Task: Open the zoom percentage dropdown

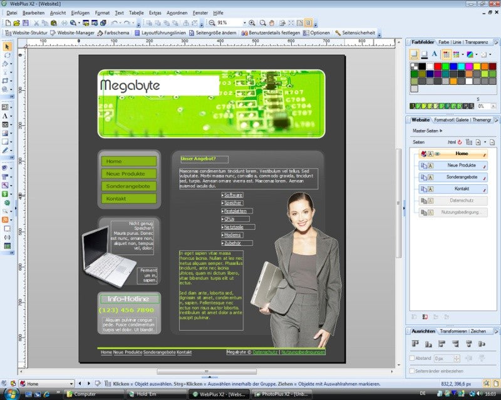Action: tap(245, 23)
